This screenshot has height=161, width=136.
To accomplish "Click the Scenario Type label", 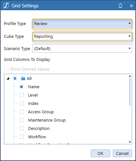I will (17, 49).
